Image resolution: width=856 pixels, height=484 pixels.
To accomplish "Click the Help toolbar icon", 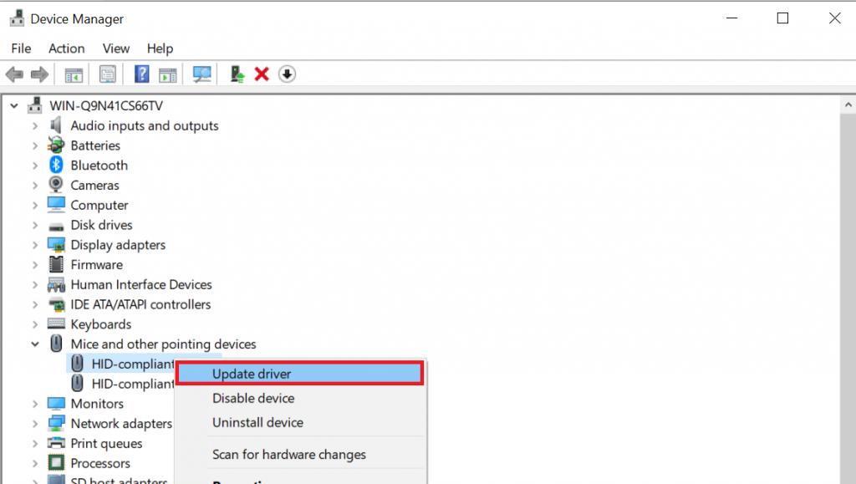I will pyautogui.click(x=141, y=74).
